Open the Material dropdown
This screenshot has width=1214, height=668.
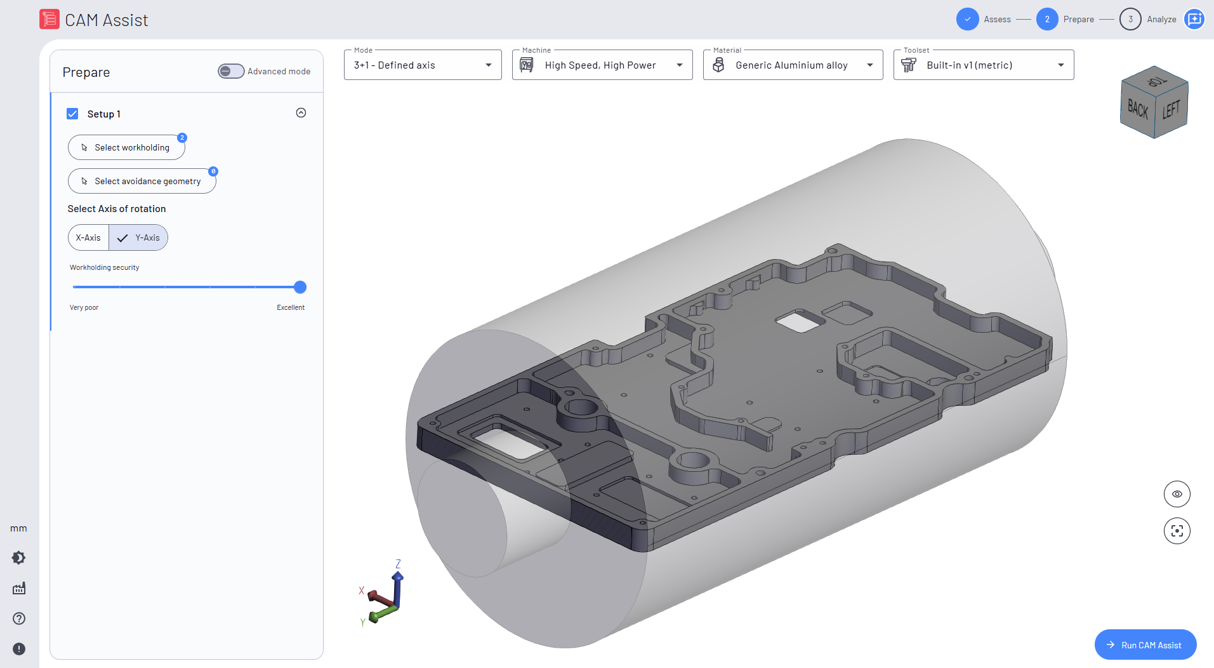coord(793,65)
